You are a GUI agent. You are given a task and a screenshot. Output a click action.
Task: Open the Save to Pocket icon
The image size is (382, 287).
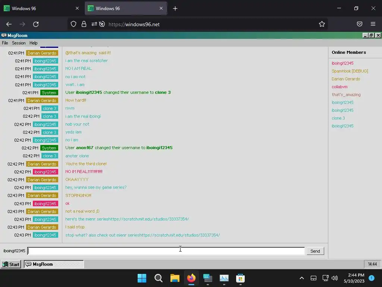359,24
